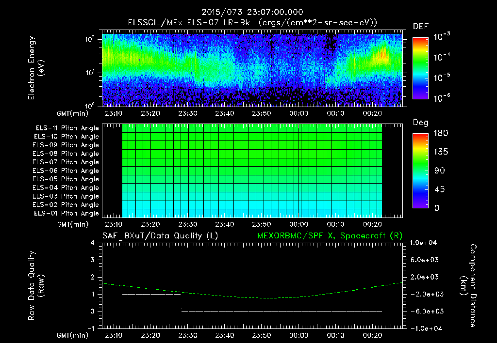This screenshot has width=497, height=343.
Task: Click the Deg pitch angle color bar
Action: click(x=420, y=171)
